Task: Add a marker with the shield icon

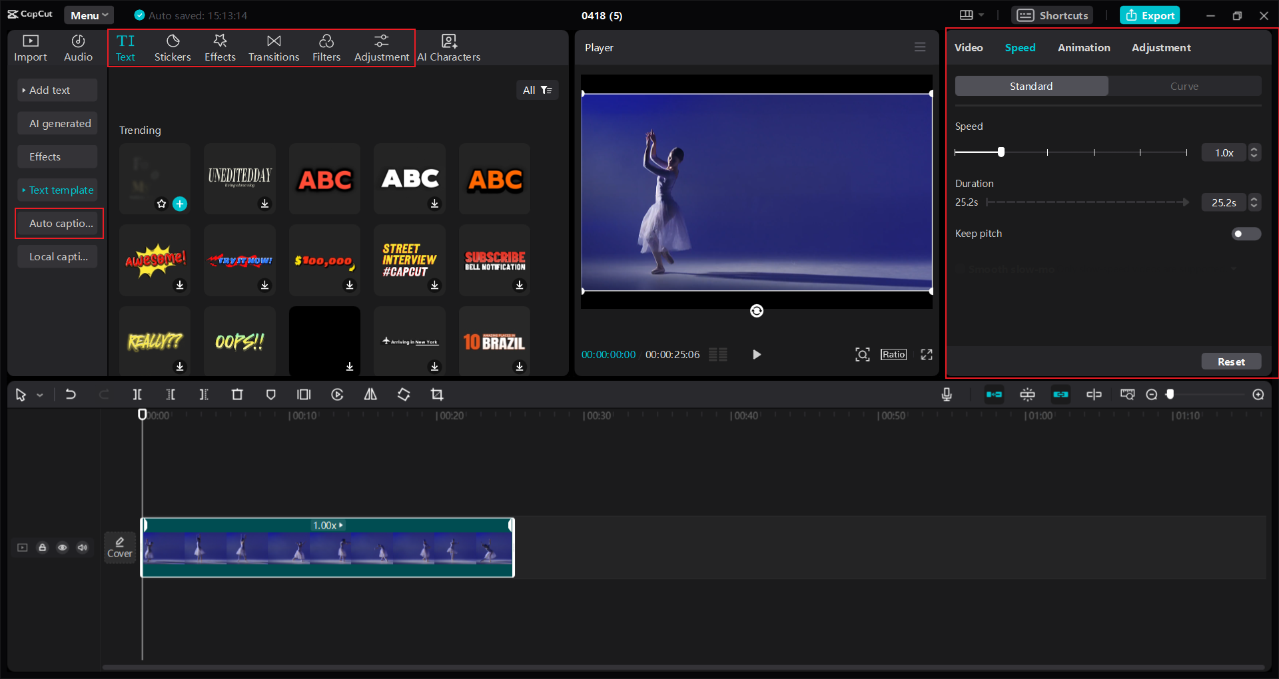Action: (270, 395)
